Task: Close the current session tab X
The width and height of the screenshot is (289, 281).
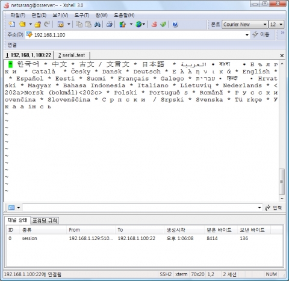Action: tap(282, 55)
